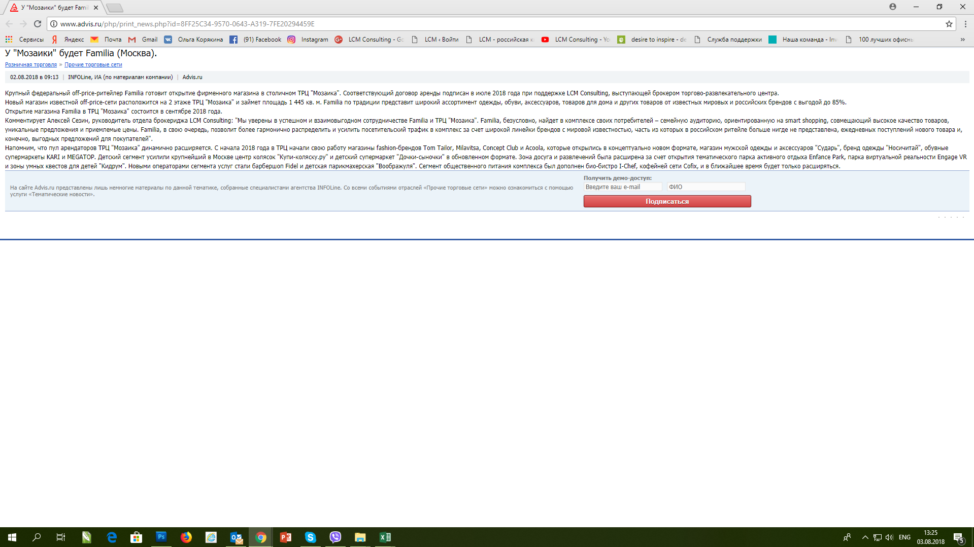974x547 pixels.
Task: Show hidden system tray icons
Action: click(x=865, y=537)
